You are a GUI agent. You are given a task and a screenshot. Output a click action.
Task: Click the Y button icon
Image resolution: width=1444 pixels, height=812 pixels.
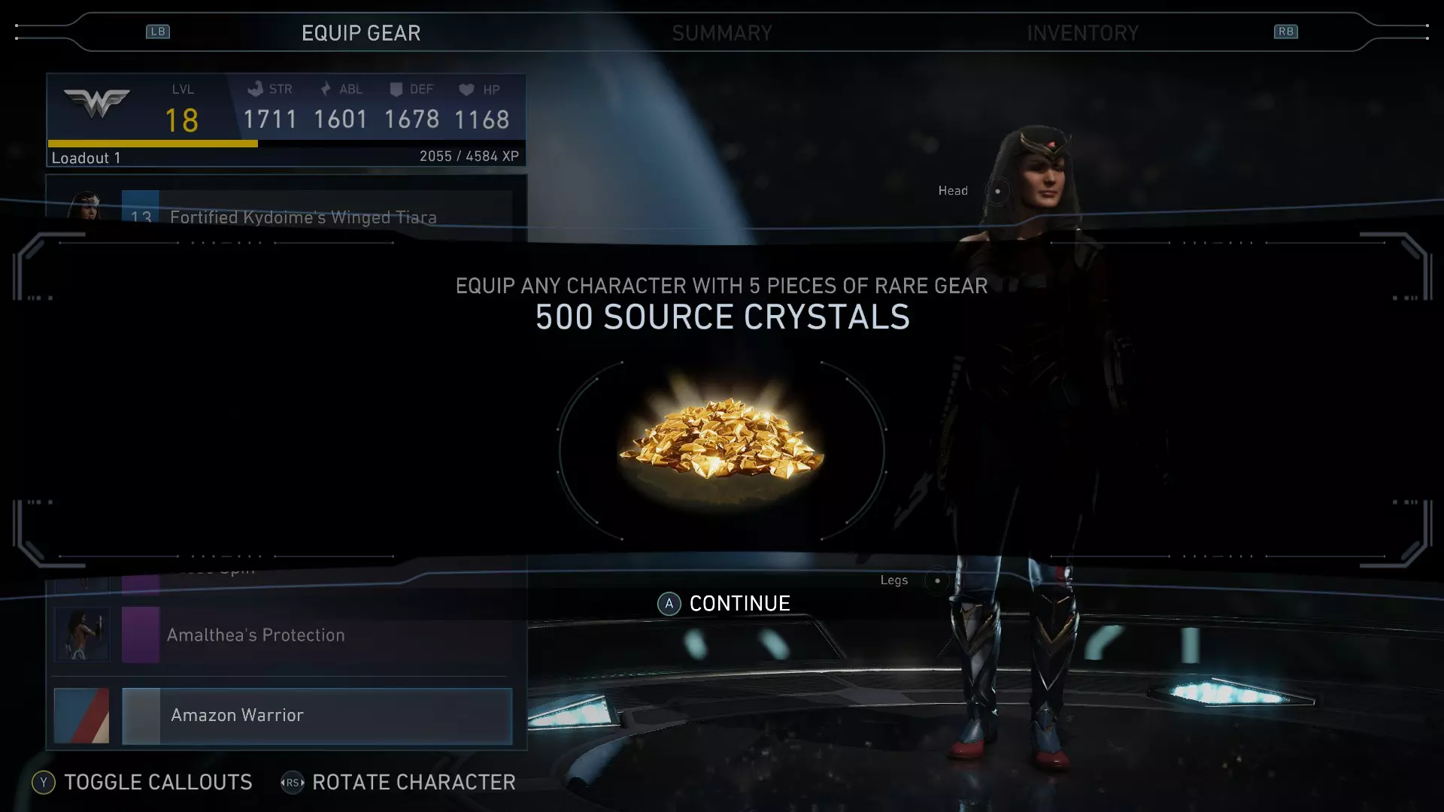pos(44,783)
